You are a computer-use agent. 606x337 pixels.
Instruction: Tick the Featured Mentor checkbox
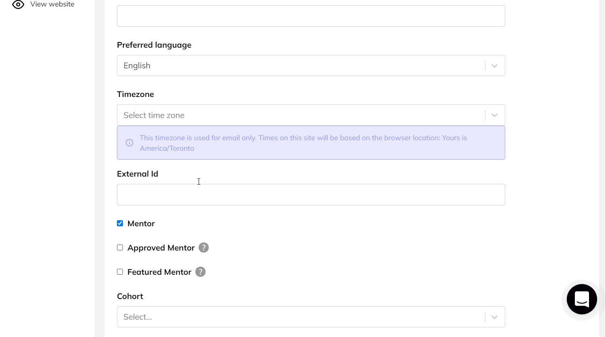click(x=120, y=272)
